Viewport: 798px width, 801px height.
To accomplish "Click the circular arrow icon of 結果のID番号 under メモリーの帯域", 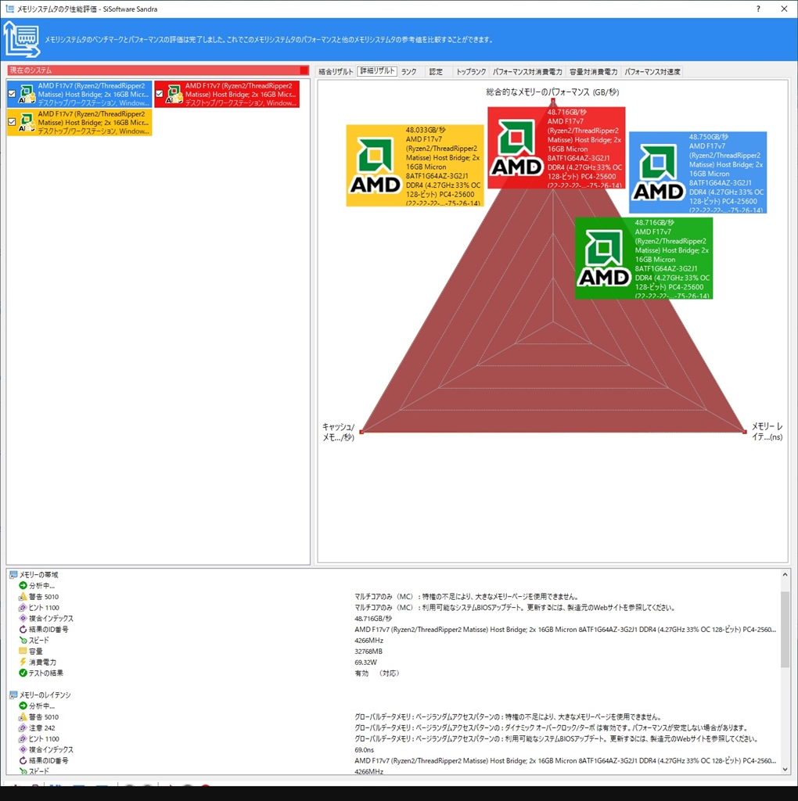I will (23, 630).
